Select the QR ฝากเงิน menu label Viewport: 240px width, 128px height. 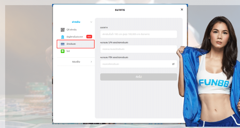pyautogui.click(x=72, y=30)
